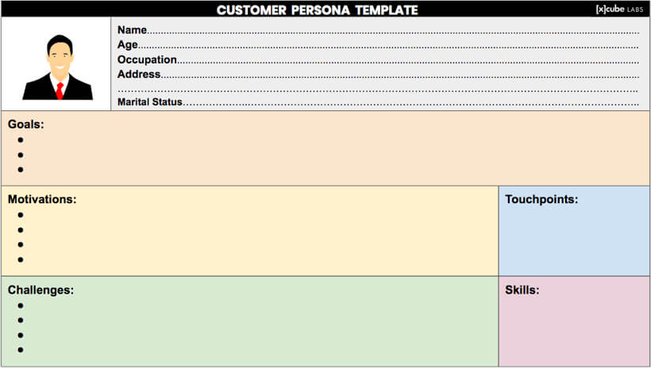
Task: Click the third bullet under Goals
Action: point(21,170)
